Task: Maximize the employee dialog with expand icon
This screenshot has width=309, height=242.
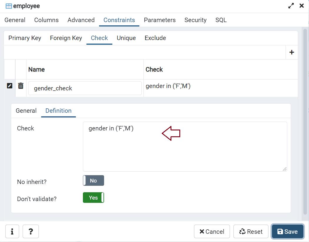Action: [291, 6]
